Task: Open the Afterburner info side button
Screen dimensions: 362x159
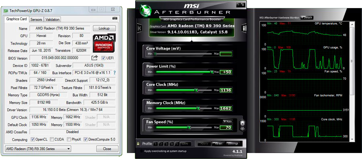Action: pos(244,28)
